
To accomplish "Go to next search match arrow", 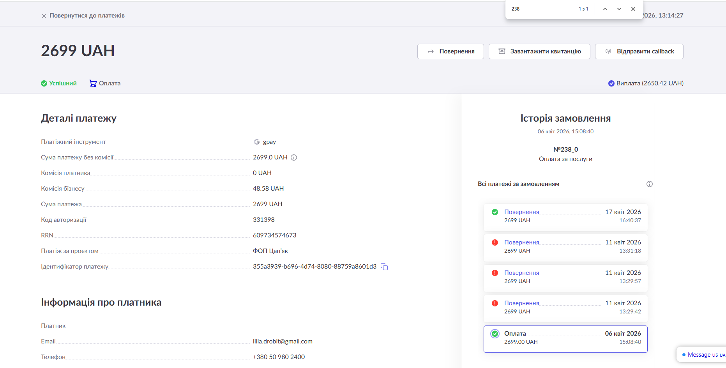I will (619, 9).
